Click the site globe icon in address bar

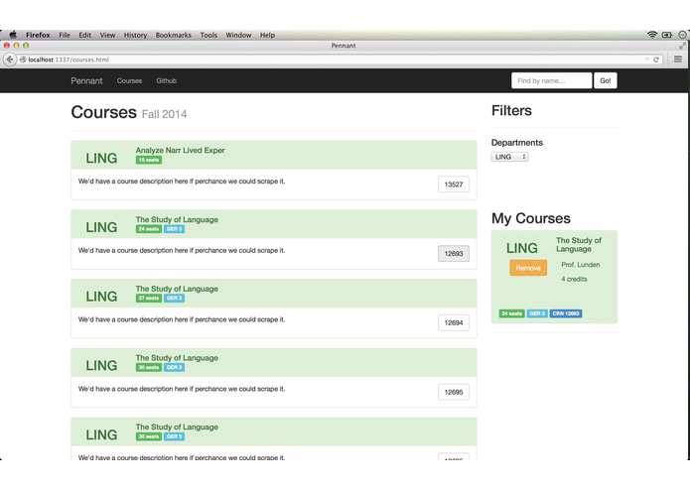point(23,60)
